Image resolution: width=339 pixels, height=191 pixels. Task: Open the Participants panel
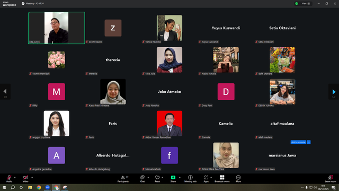(123, 179)
